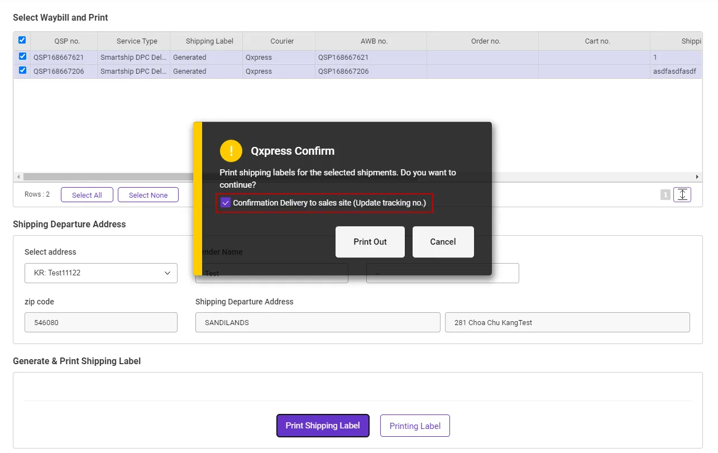Screen dimensions: 718x453
Task: Click the horizontal scrollbar right arrow
Action: [x=697, y=177]
